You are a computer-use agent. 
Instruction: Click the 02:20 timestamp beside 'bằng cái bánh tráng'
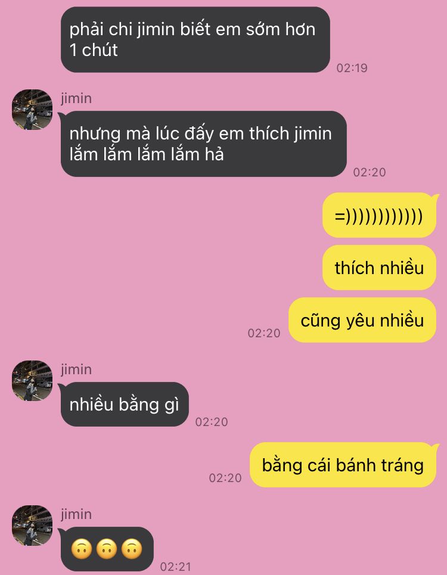(225, 478)
